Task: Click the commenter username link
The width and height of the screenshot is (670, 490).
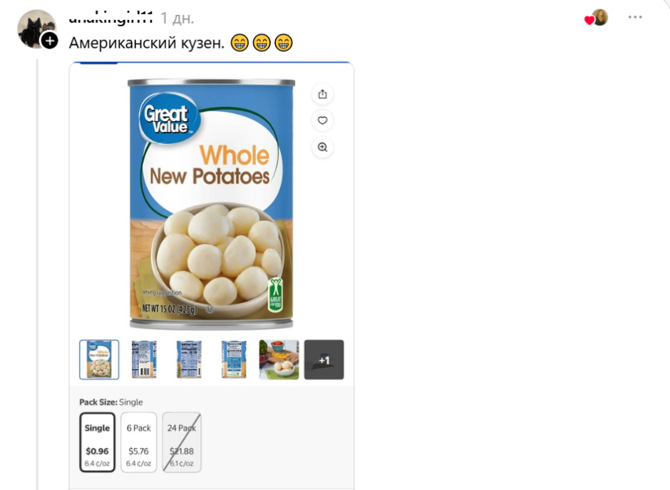Action: 110,18
